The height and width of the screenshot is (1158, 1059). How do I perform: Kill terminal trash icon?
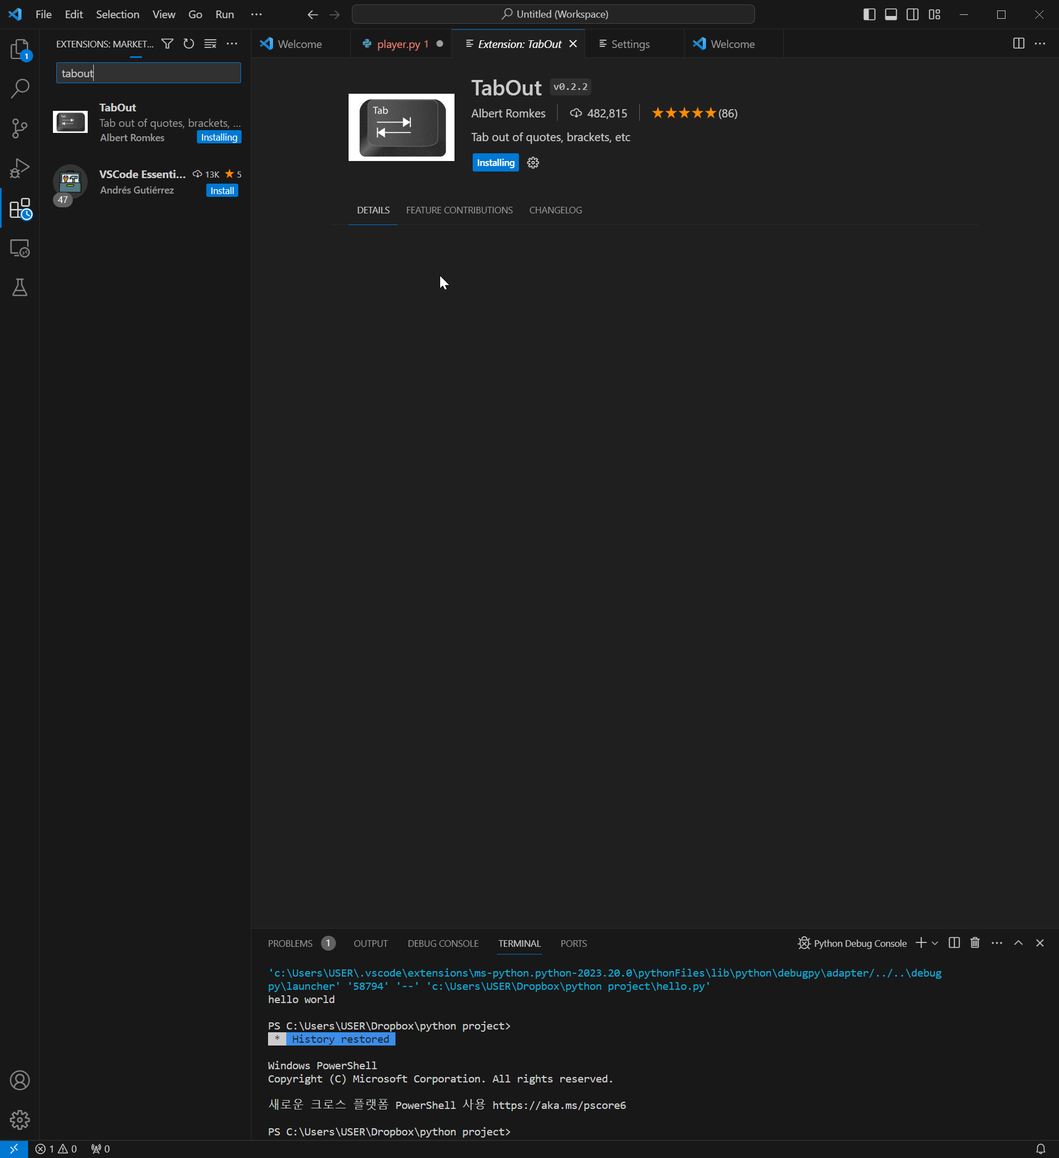tap(975, 942)
